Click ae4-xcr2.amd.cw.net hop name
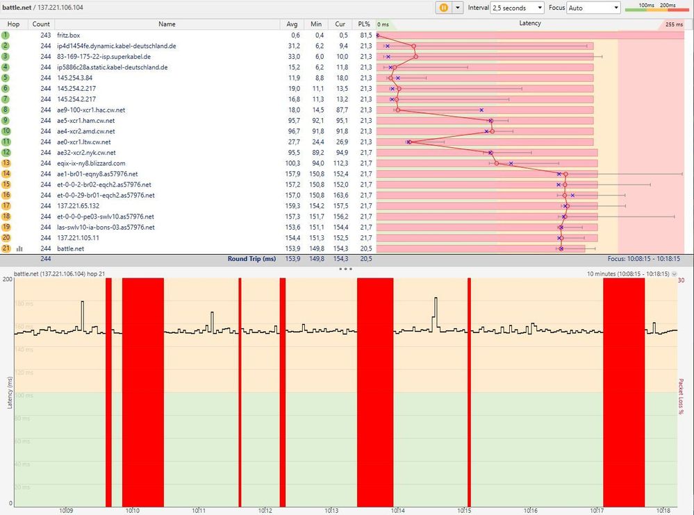This screenshot has width=694, height=515. point(86,131)
